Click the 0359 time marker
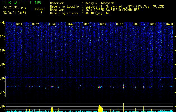Image resolution: width=176 pixels, height=112 pixels. (153, 24)
